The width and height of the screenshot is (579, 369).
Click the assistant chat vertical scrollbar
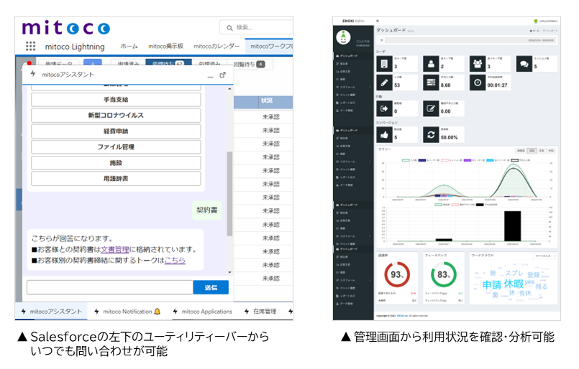point(229,194)
